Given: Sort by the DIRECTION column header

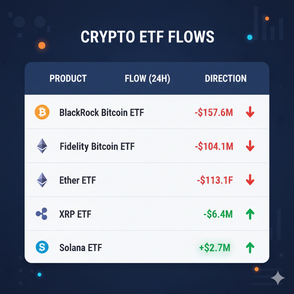Looking at the screenshot, I should coord(225,78).
